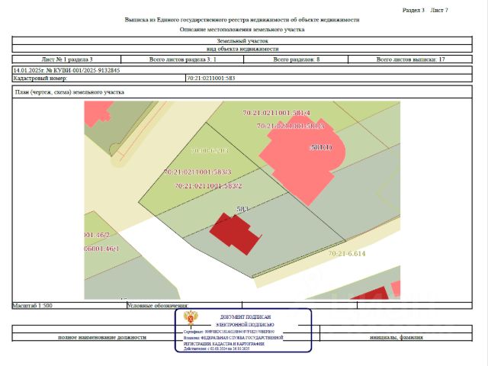Click the map label 70:21-6.614
This screenshot has height=366, width=488.
click(x=347, y=254)
